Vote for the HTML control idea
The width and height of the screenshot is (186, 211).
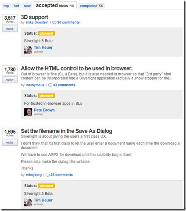[x=10, y=80]
